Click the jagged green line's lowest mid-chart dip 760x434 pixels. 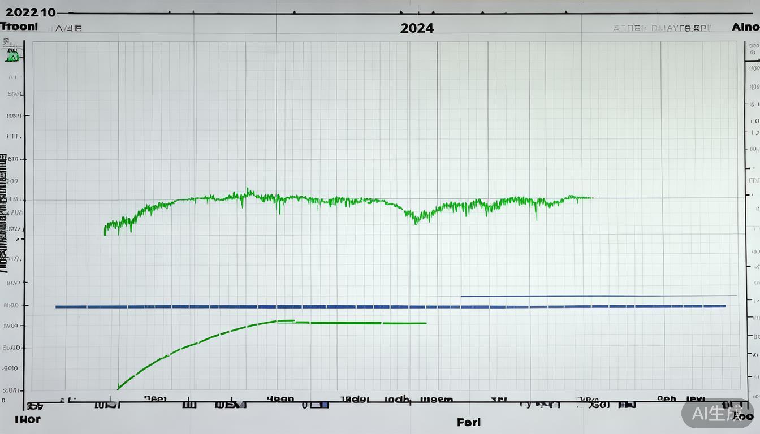pos(416,221)
